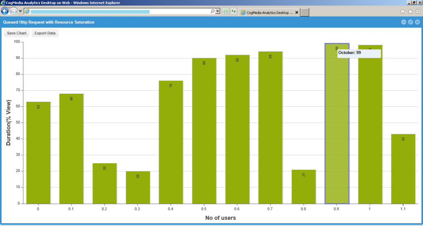Screen dimensions: 423x226
Task: Open the recent pages dropdown arrow
Action: (20, 12)
